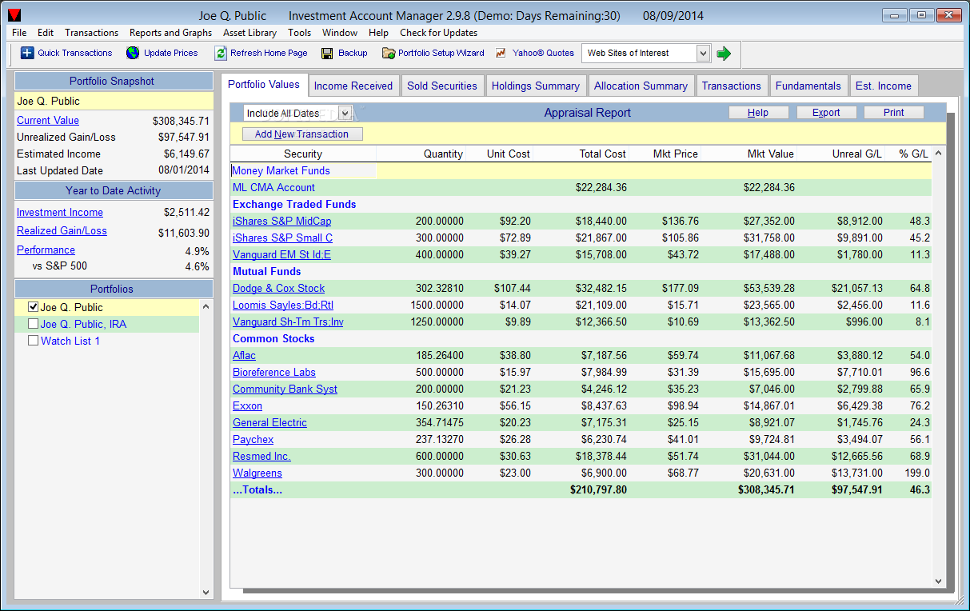Click the Portfolios list scroll up arrow
The height and width of the screenshot is (611, 970).
click(206, 306)
